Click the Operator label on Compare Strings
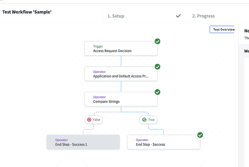This screenshot has height=167, width=249. [x=99, y=97]
